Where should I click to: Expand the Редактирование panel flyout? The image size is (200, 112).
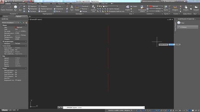pyautogui.click(x=48, y=14)
